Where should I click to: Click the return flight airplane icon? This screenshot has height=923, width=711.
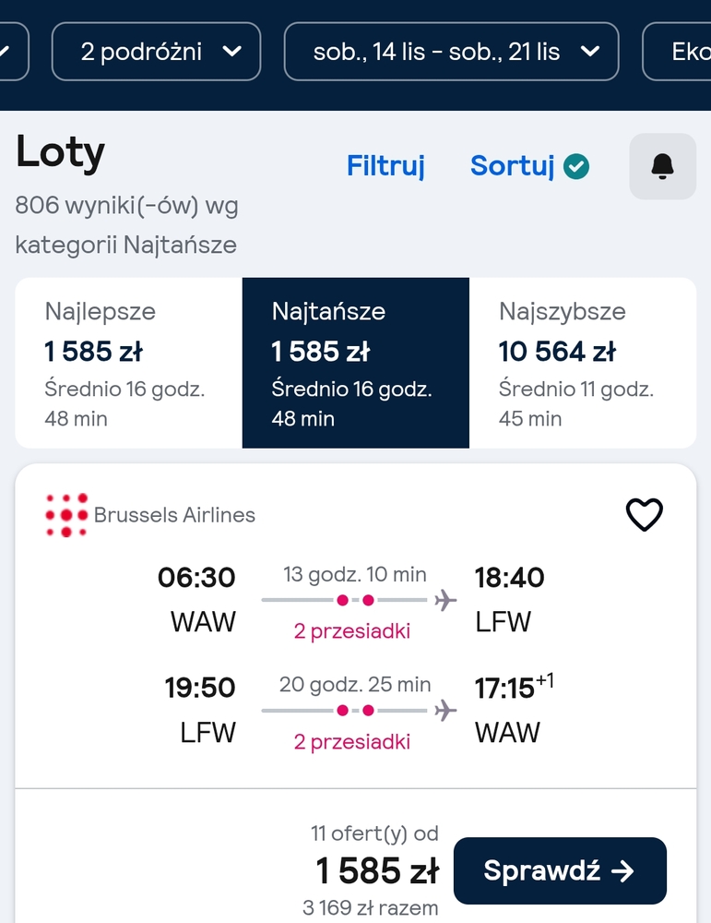pyautogui.click(x=445, y=711)
